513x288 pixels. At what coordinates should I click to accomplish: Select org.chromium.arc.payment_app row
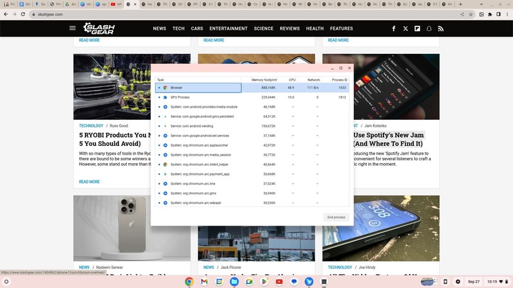(x=253, y=174)
